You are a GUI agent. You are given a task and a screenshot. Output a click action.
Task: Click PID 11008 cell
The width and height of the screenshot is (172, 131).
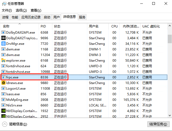pyautogui.click(x=45, y=89)
